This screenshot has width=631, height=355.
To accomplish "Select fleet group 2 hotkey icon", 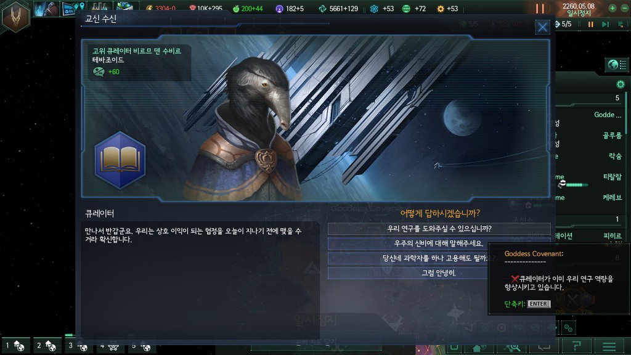I will pos(47,345).
